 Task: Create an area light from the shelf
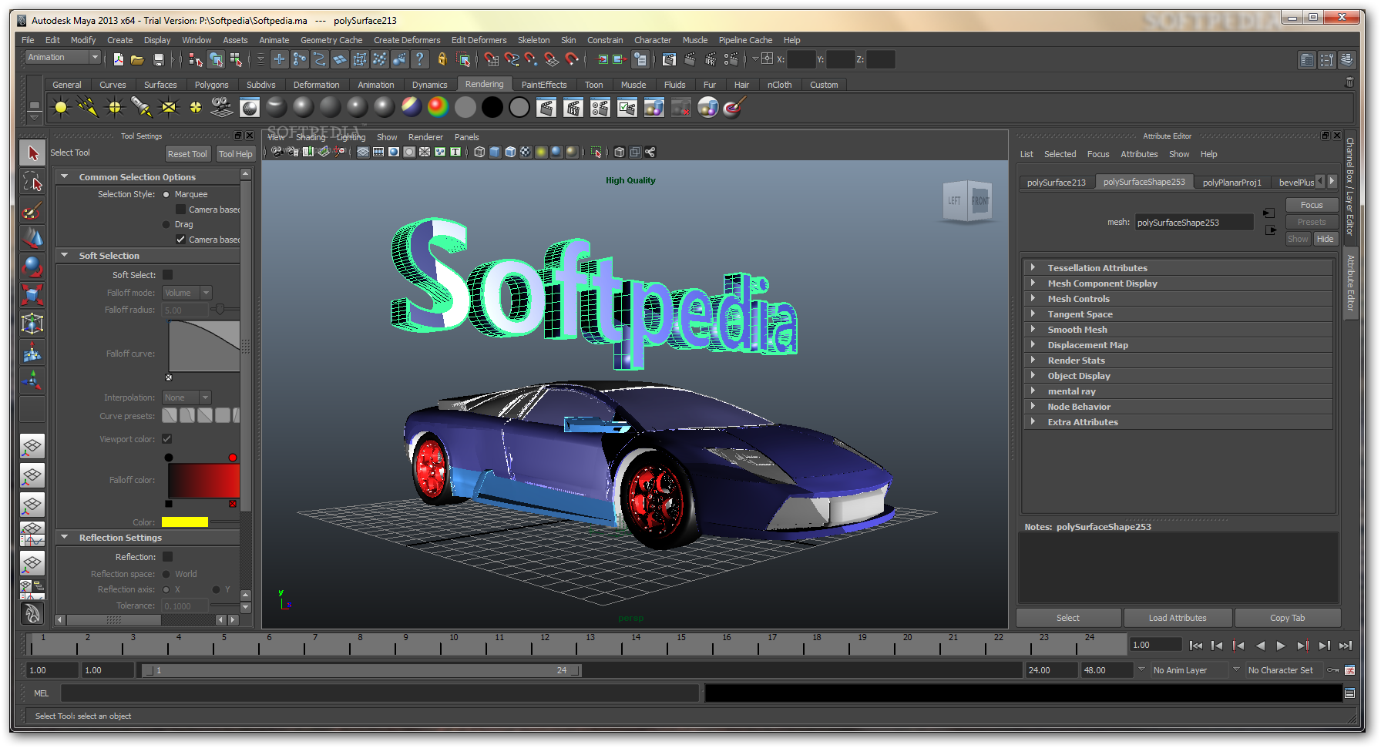click(169, 108)
